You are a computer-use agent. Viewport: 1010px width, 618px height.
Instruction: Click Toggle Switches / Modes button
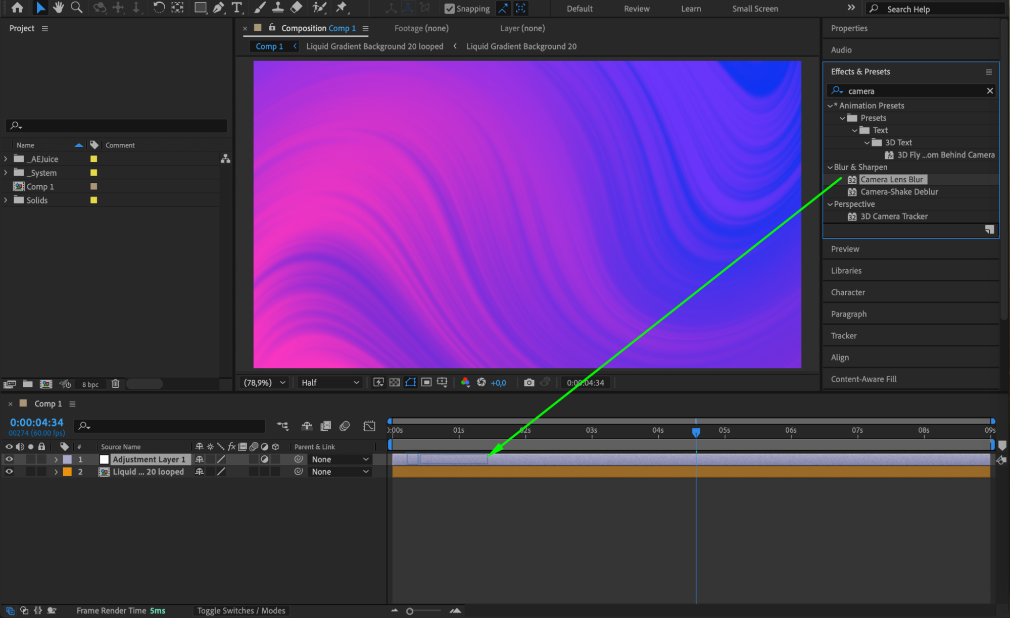coord(241,610)
